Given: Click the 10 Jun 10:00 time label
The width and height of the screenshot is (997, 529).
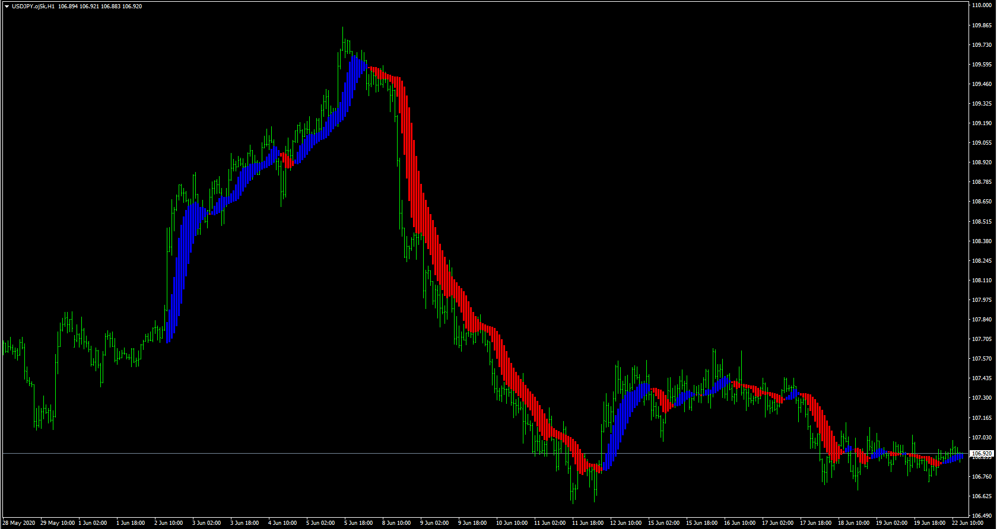Looking at the screenshot, I should click(512, 523).
